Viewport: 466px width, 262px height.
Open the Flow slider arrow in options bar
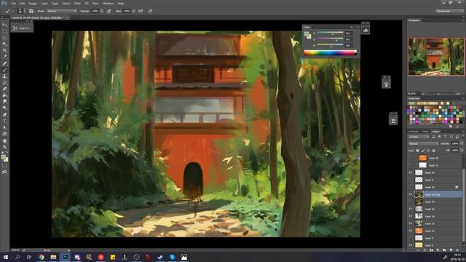pos(133,11)
